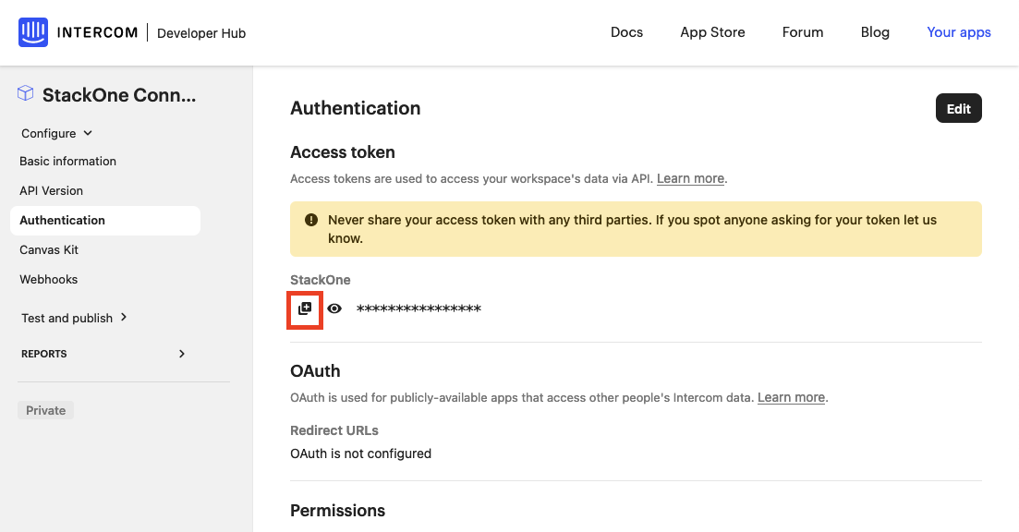The height and width of the screenshot is (532, 1019).
Task: Click the Private badge
Action: (45, 410)
